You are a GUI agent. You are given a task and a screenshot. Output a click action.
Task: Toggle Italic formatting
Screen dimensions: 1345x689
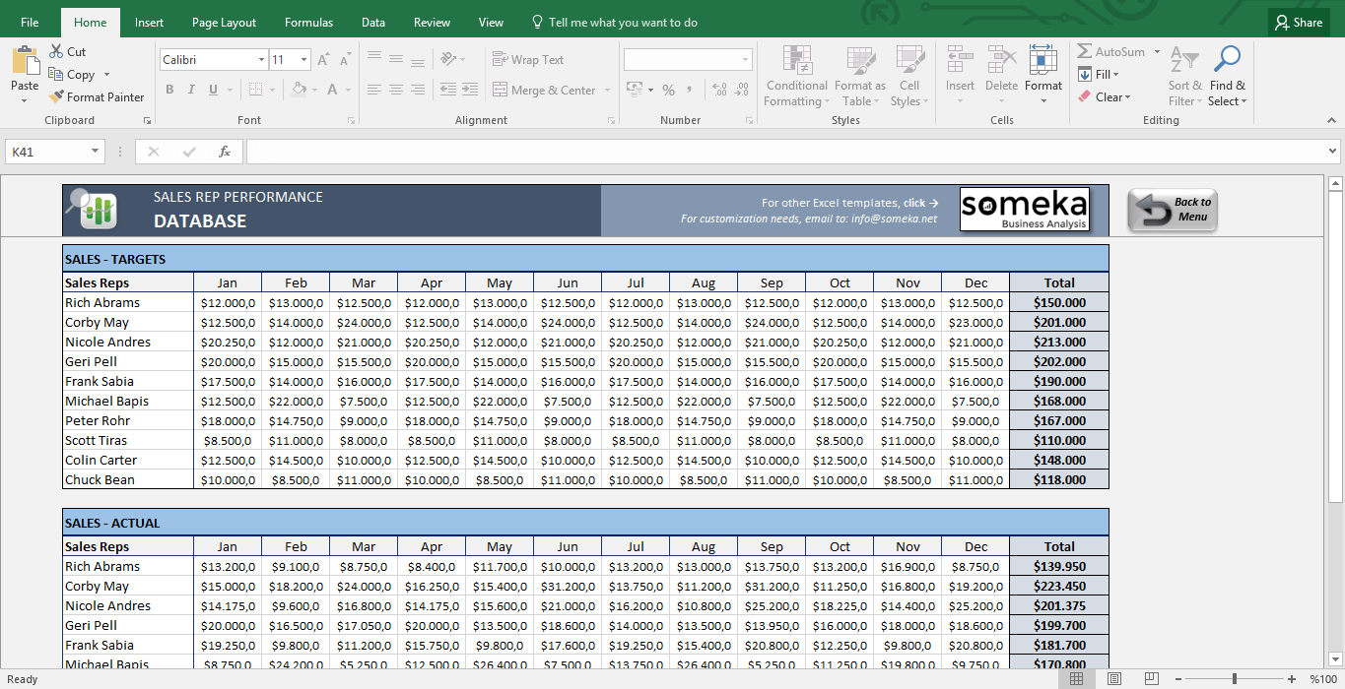point(191,91)
